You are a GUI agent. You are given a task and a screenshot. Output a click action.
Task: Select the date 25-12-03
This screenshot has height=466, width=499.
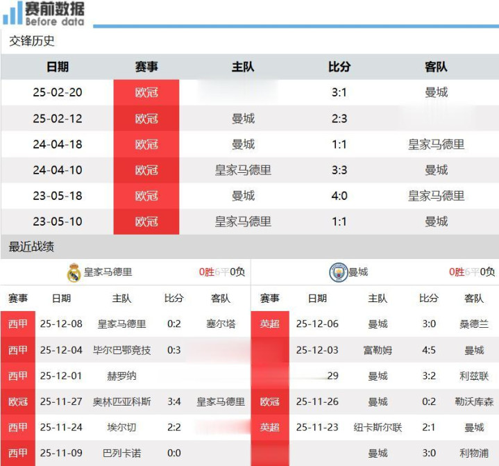coord(317,350)
